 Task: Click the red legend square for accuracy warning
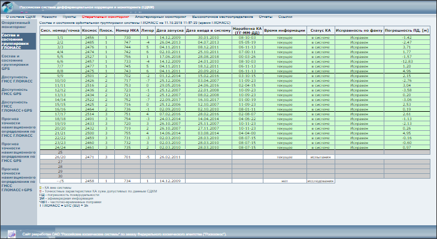41,191
